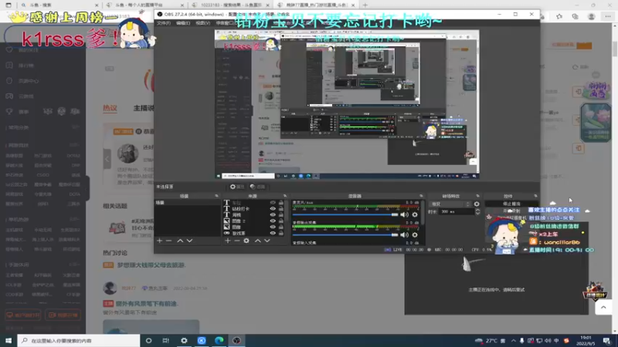
Task: Select 热议 tab on Douyu page
Action: pyautogui.click(x=110, y=108)
